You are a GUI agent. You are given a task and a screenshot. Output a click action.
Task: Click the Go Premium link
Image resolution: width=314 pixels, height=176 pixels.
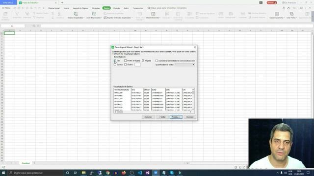tap(289, 2)
